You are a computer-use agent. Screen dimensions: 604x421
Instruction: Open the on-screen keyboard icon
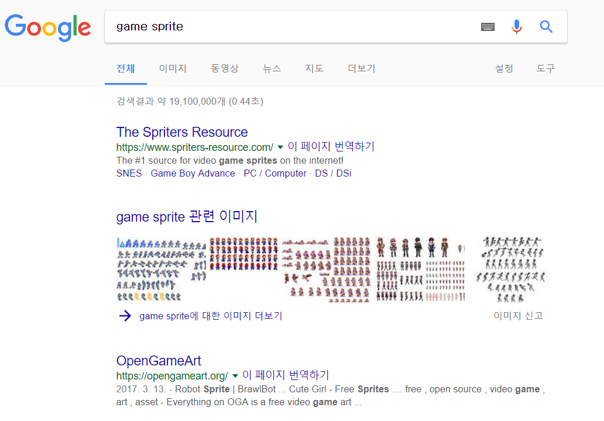(x=488, y=27)
